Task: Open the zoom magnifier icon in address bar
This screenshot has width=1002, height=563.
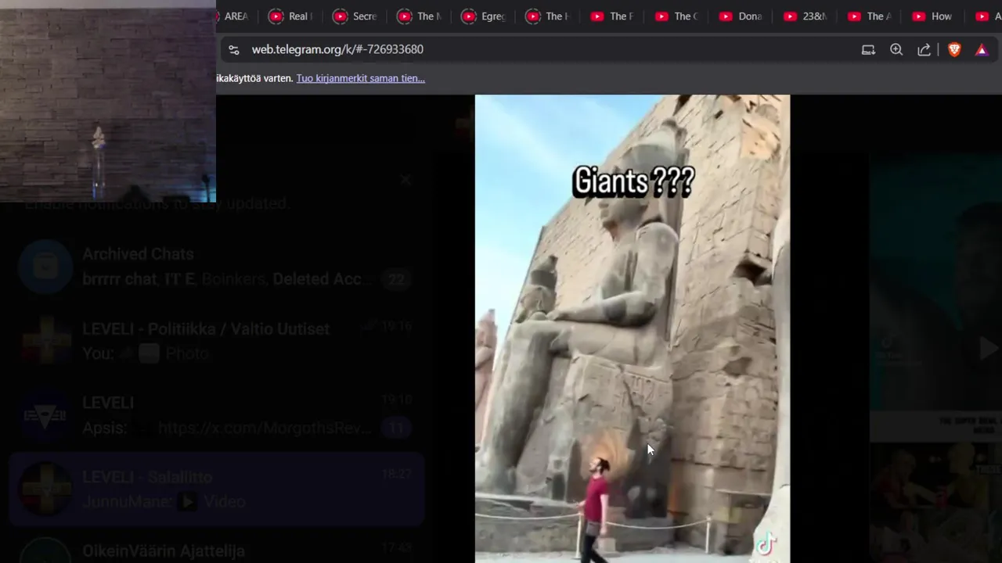Action: click(x=896, y=49)
